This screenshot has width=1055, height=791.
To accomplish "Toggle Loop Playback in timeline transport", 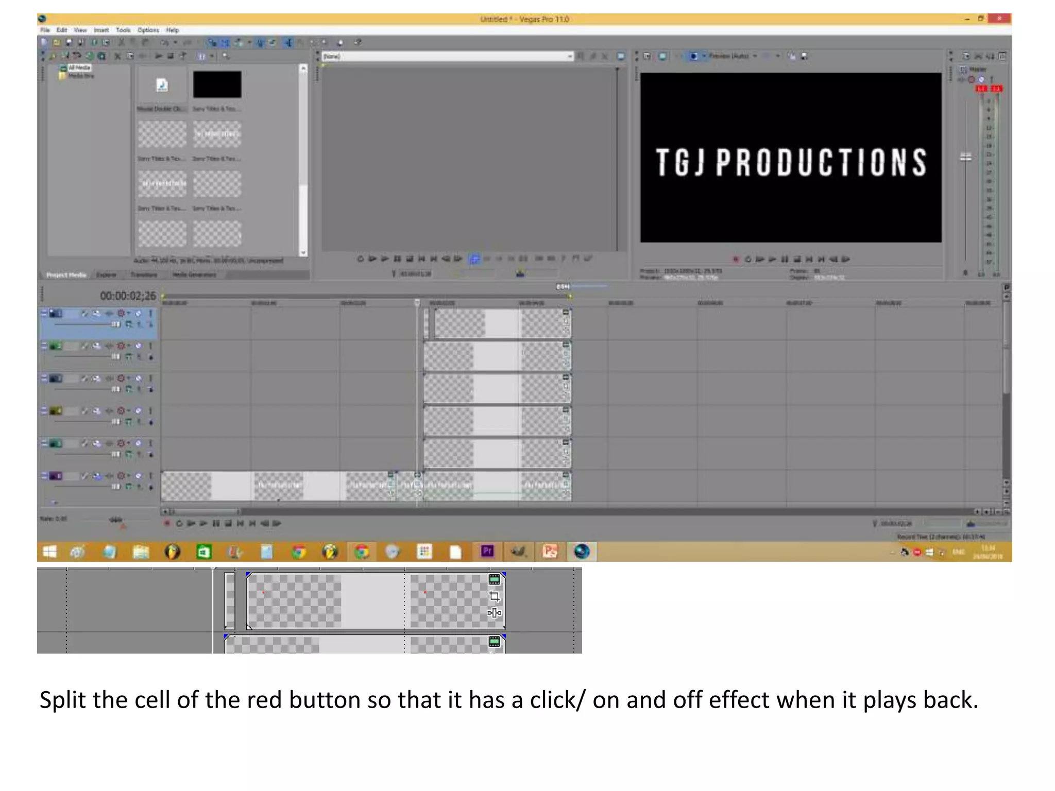I will 179,523.
